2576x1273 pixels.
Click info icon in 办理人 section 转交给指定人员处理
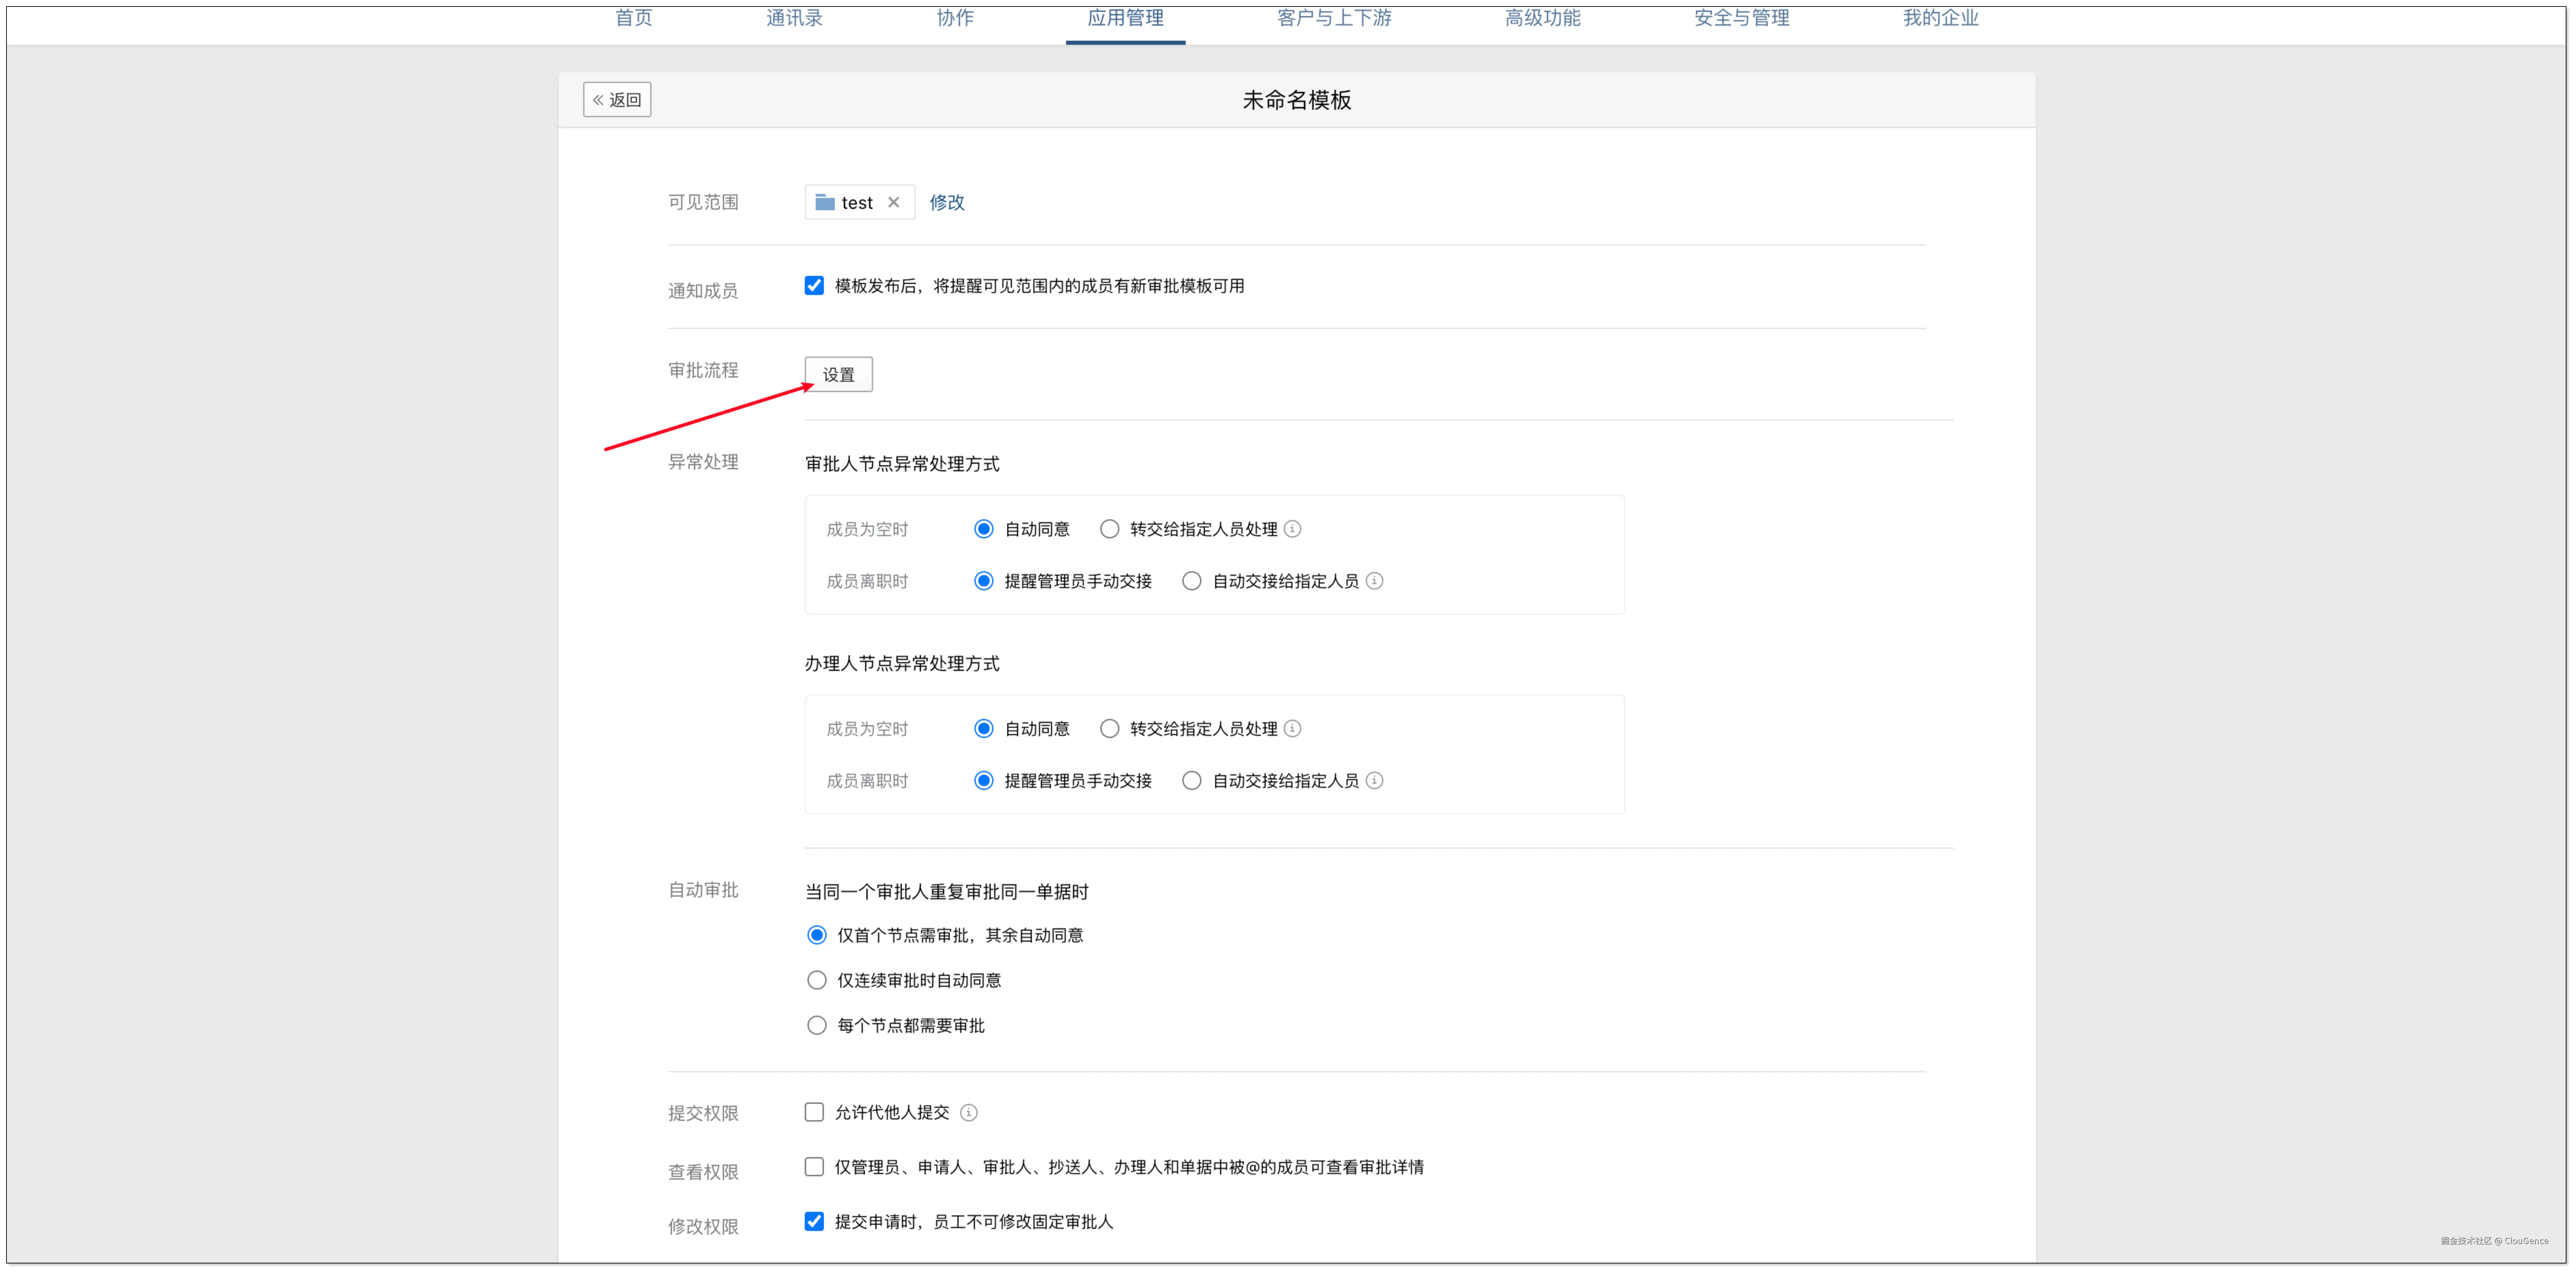[x=1292, y=728]
